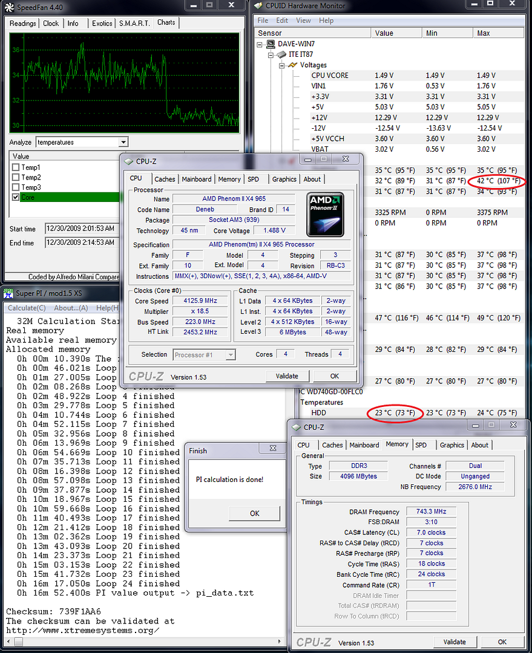Open the SpeedFan Info tab

pos(73,24)
